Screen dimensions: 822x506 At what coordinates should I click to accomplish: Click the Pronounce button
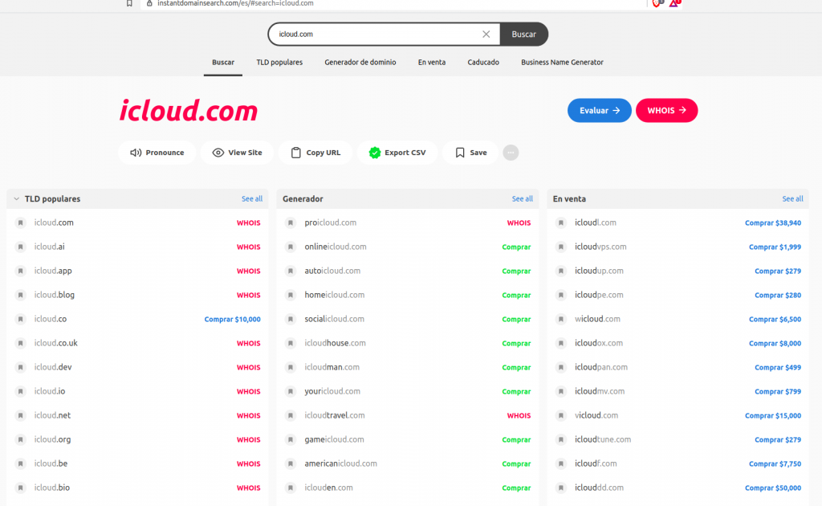click(x=157, y=153)
